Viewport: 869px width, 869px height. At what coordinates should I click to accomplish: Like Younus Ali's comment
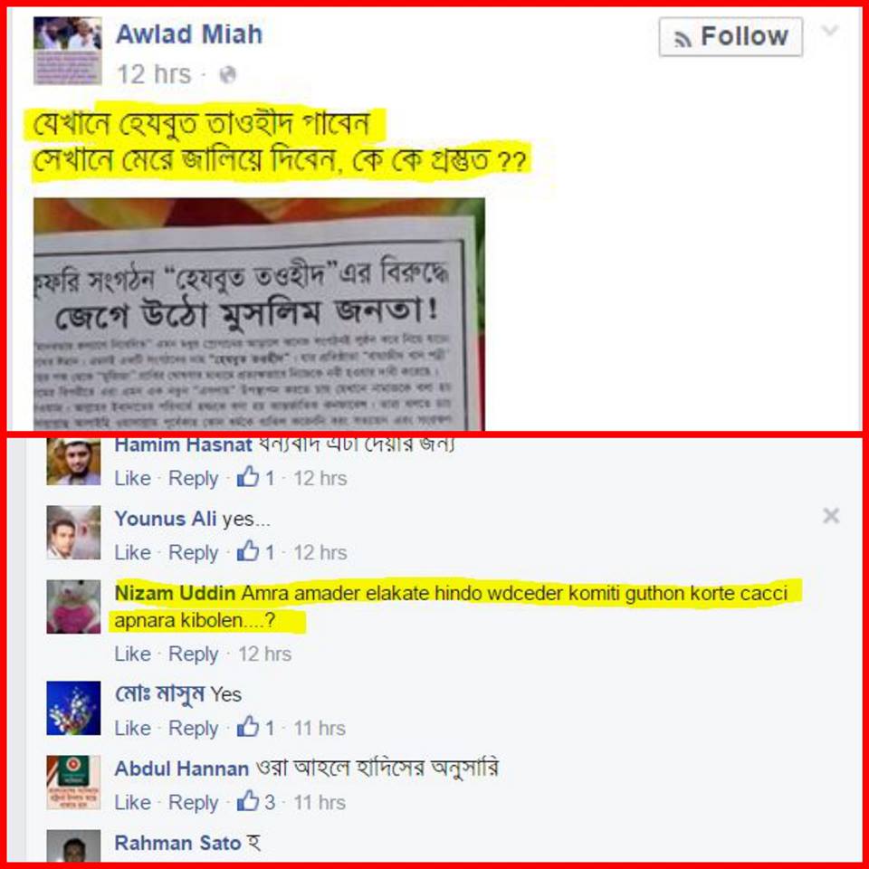click(x=132, y=552)
